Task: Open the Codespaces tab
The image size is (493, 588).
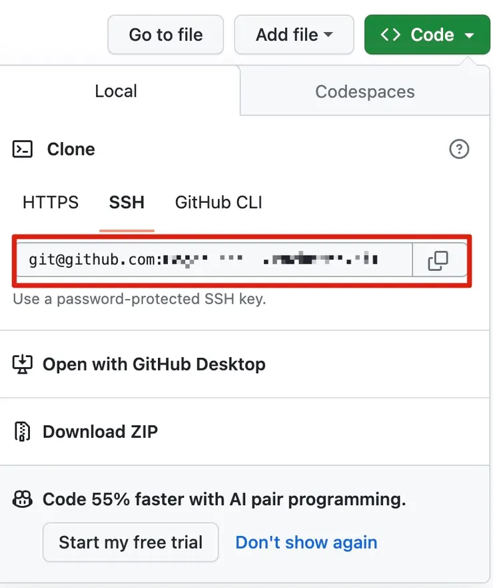Action: pyautogui.click(x=364, y=91)
